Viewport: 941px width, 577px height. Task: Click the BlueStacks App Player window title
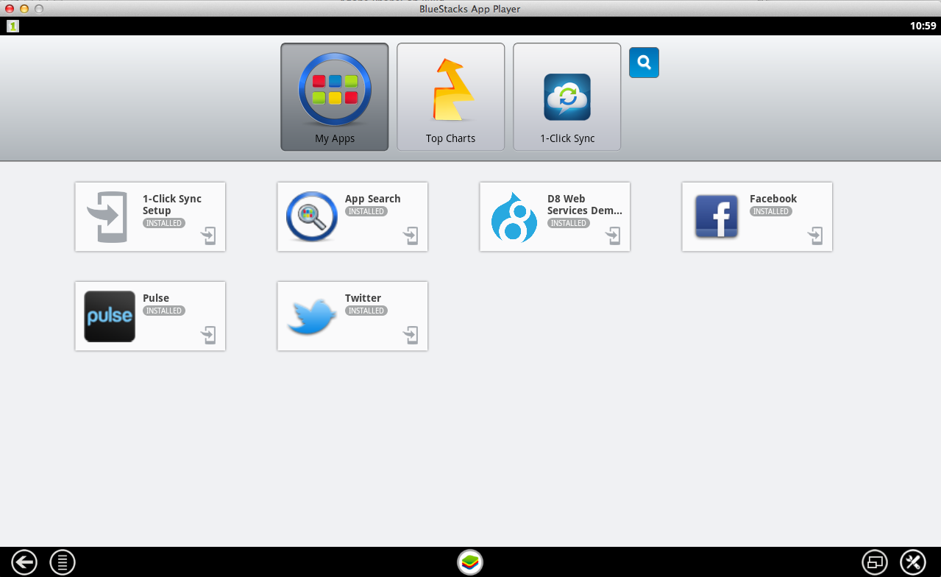click(x=470, y=9)
